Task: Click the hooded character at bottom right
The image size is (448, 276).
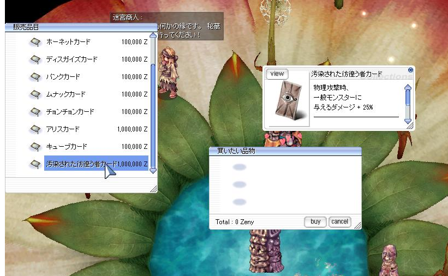Action: click(388, 260)
